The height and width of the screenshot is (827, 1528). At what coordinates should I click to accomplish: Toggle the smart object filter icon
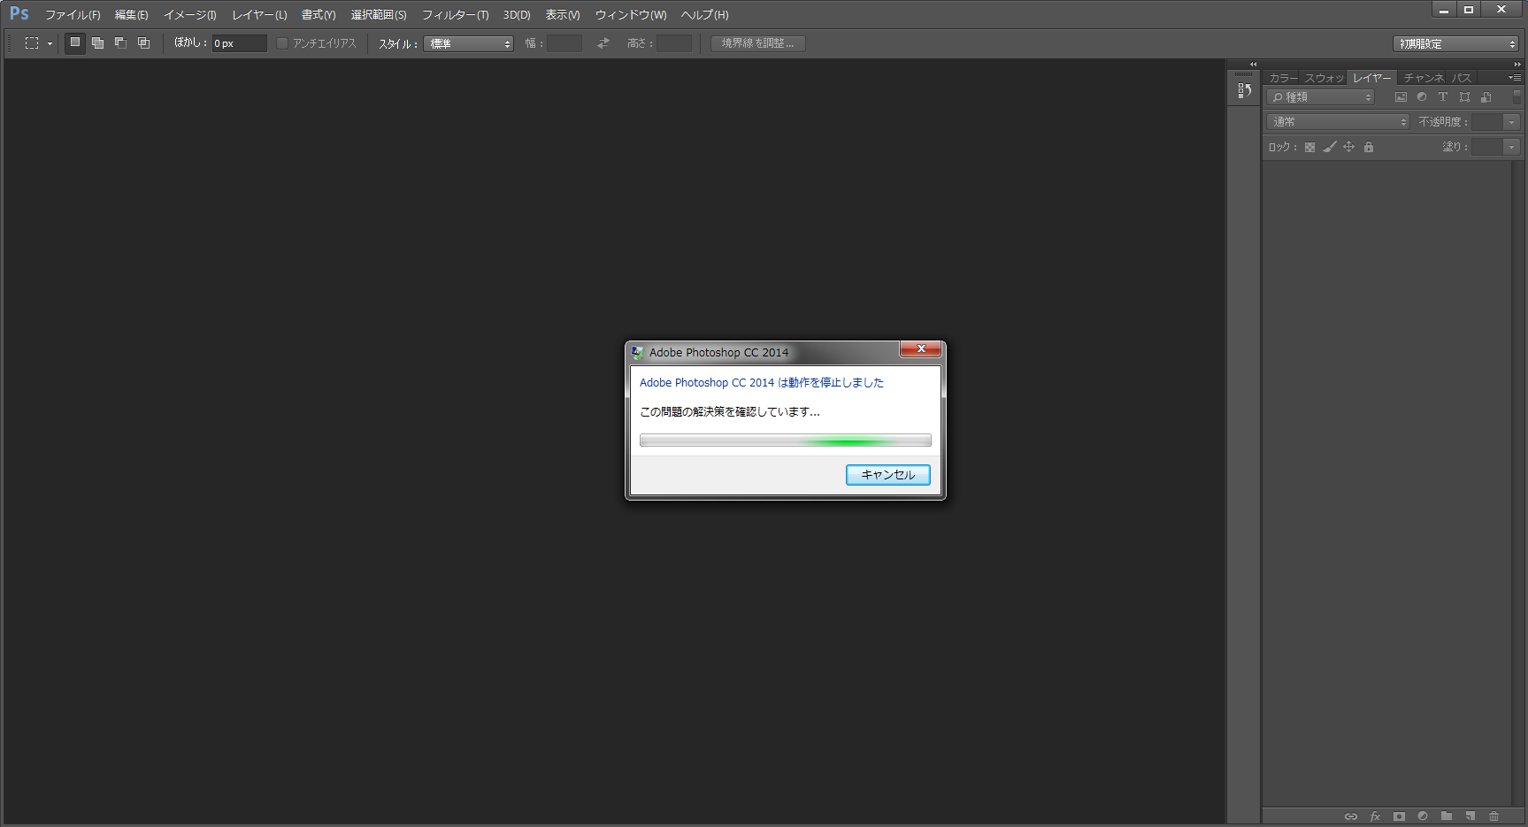(x=1486, y=97)
